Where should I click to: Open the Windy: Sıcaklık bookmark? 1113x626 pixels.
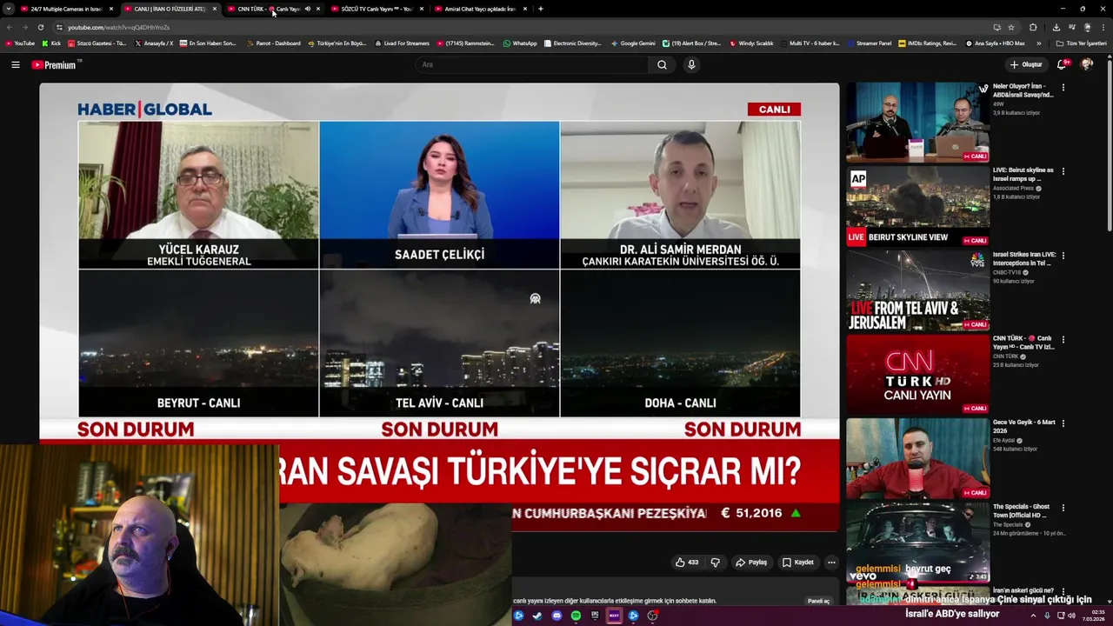(751, 43)
